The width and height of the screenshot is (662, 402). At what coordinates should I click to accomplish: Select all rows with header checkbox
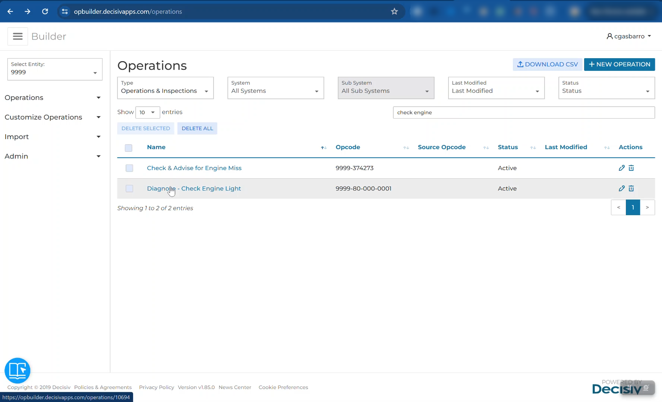[129, 148]
